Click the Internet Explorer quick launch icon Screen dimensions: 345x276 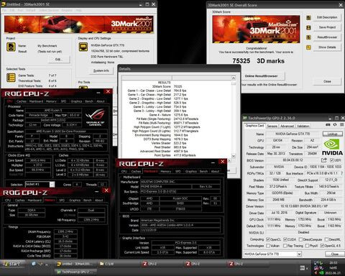[x=34, y=264]
